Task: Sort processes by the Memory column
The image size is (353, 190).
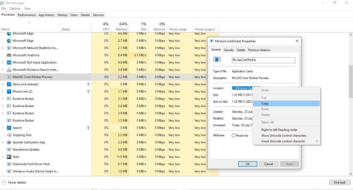Action: coord(120,26)
